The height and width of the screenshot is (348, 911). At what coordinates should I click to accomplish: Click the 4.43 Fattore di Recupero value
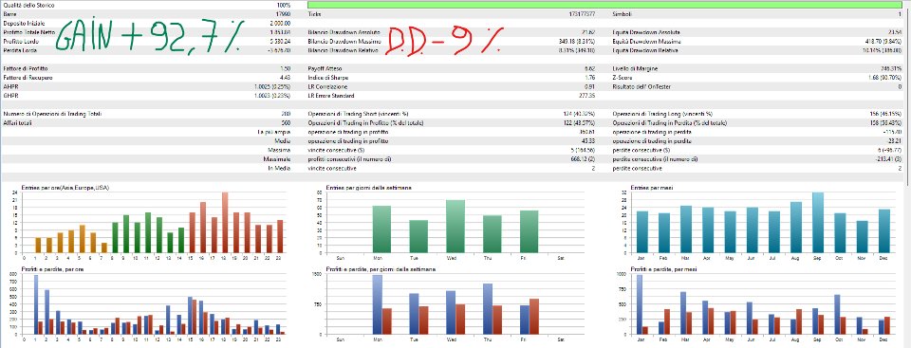(x=287, y=77)
